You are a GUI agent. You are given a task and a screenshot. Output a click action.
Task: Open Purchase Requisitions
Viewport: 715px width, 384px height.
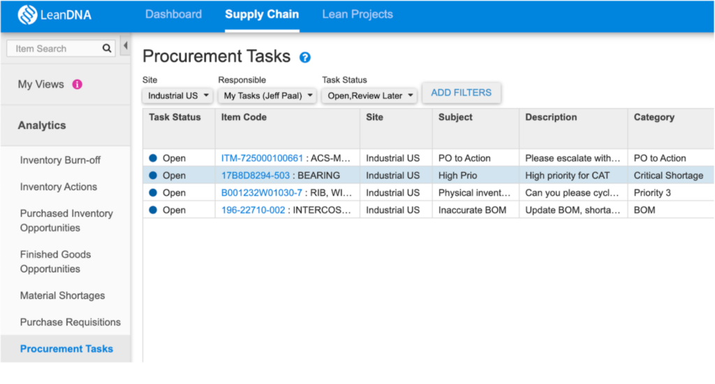pos(71,322)
